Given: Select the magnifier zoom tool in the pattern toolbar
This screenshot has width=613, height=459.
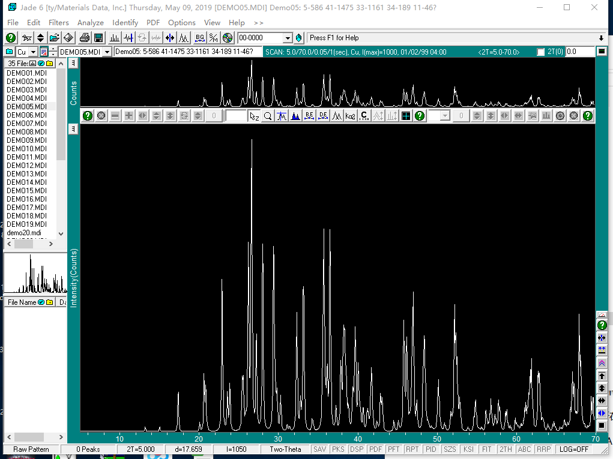Looking at the screenshot, I should click(x=268, y=116).
